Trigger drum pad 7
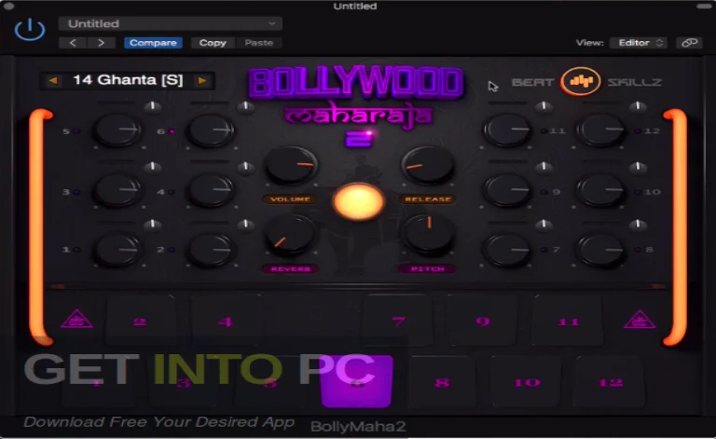This screenshot has width=716, height=439. click(398, 321)
